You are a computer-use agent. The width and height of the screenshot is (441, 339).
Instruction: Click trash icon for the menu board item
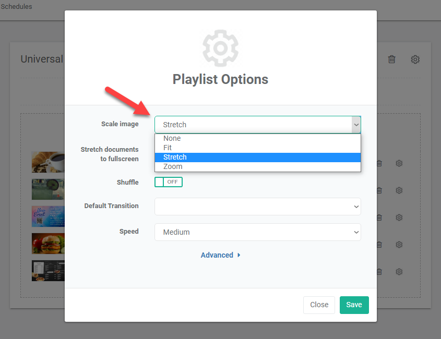379,272
